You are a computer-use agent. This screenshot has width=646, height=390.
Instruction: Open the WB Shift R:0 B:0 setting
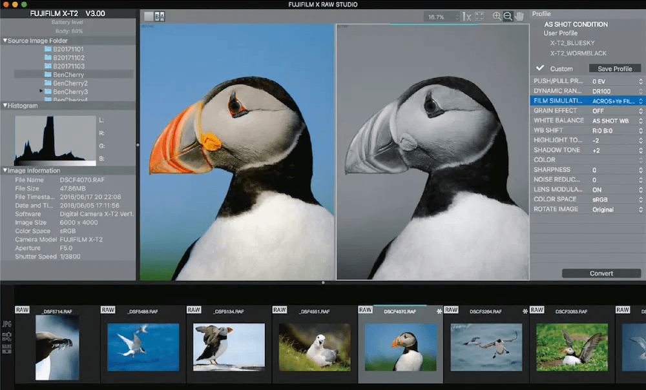(617, 131)
